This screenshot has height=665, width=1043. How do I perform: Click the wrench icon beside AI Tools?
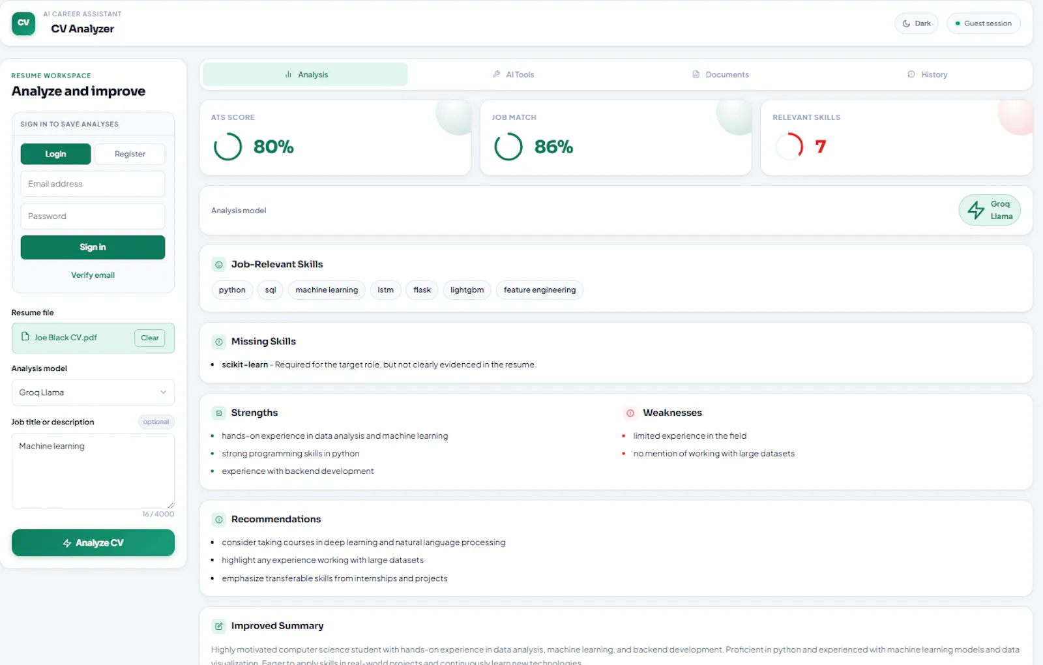click(497, 74)
